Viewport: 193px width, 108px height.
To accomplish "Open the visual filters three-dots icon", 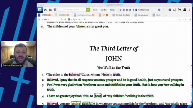I will coord(65,19).
